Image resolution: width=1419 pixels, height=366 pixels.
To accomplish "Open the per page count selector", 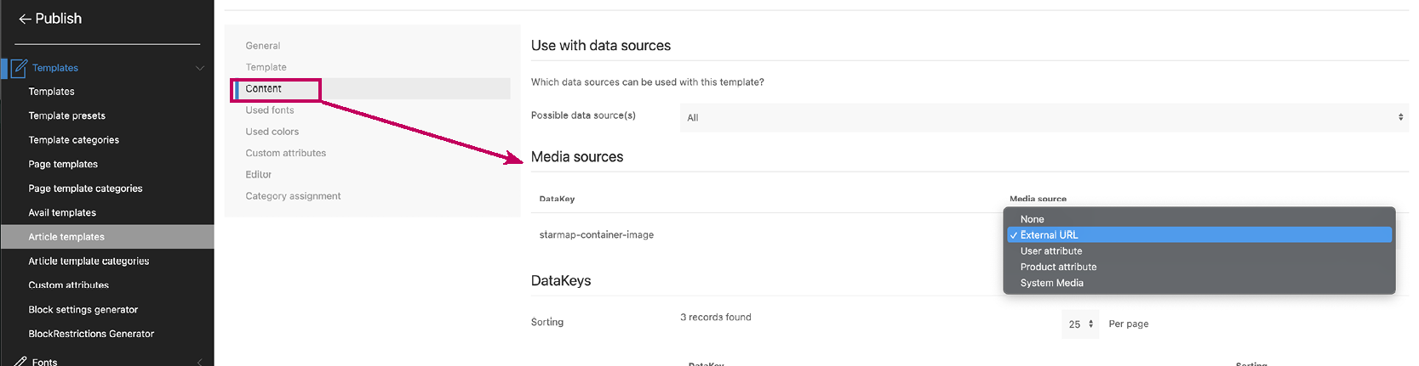I will (x=1080, y=324).
